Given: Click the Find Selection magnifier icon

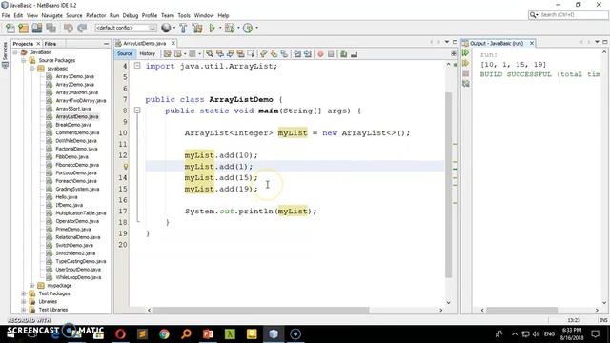Looking at the screenshot, I should click(210, 54).
